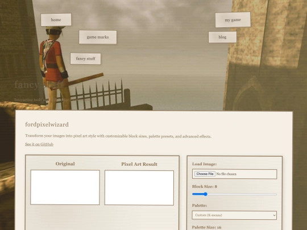
Task: Open the fancy stuff page button
Action: click(x=85, y=58)
